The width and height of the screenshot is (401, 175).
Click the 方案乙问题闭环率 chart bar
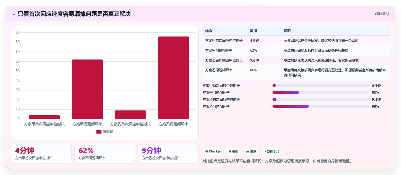pos(173,77)
